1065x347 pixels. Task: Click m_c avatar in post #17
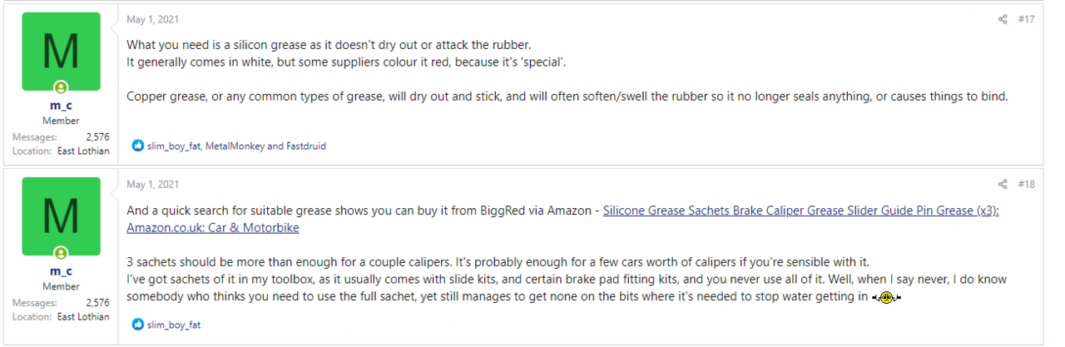61,52
